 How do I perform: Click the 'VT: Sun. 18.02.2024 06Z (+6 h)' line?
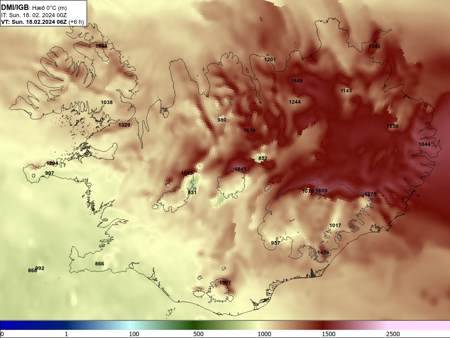(42, 22)
